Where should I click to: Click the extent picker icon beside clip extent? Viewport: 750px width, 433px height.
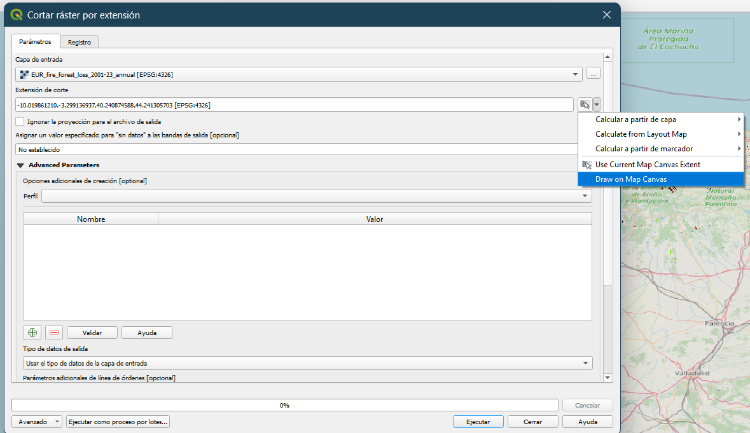tap(585, 104)
